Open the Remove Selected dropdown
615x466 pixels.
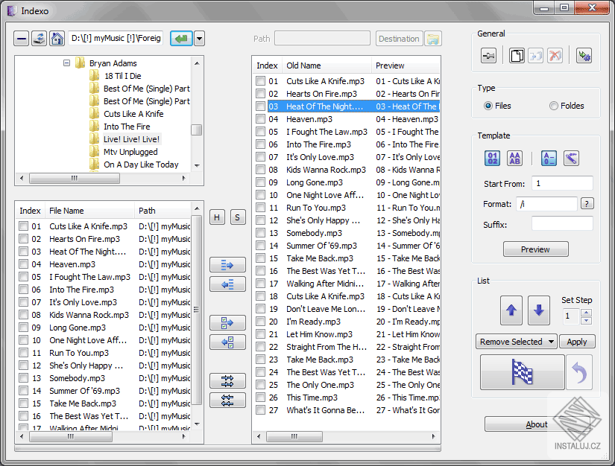click(517, 342)
